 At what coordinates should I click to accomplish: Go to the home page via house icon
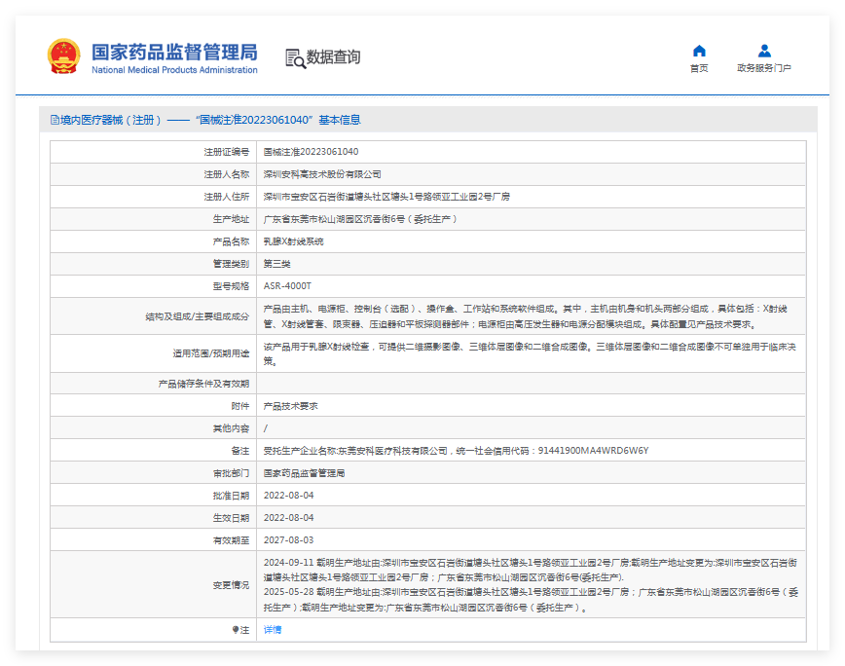699,51
